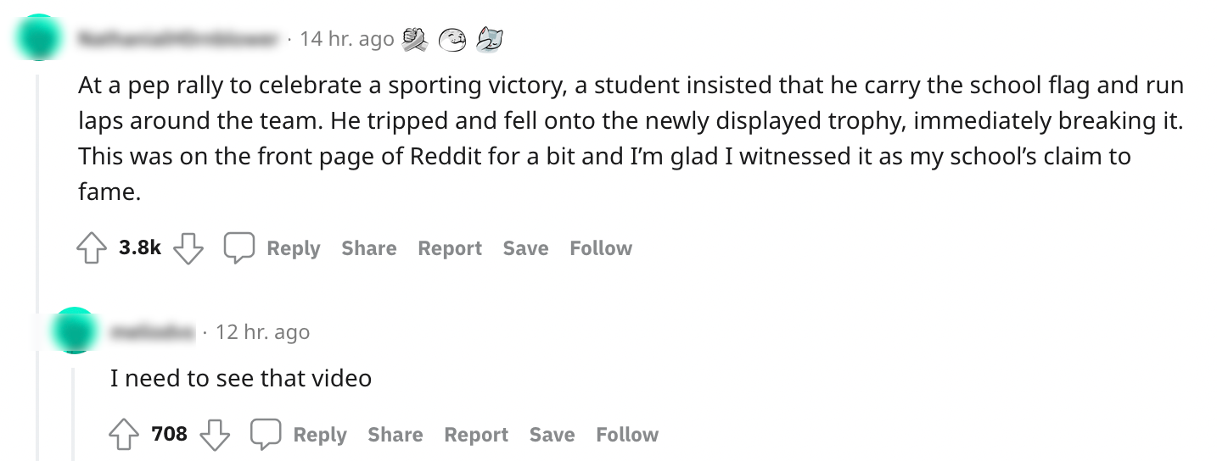Share the pep rally trophy comment
Image resolution: width=1217 pixels, height=461 pixels.
(368, 248)
